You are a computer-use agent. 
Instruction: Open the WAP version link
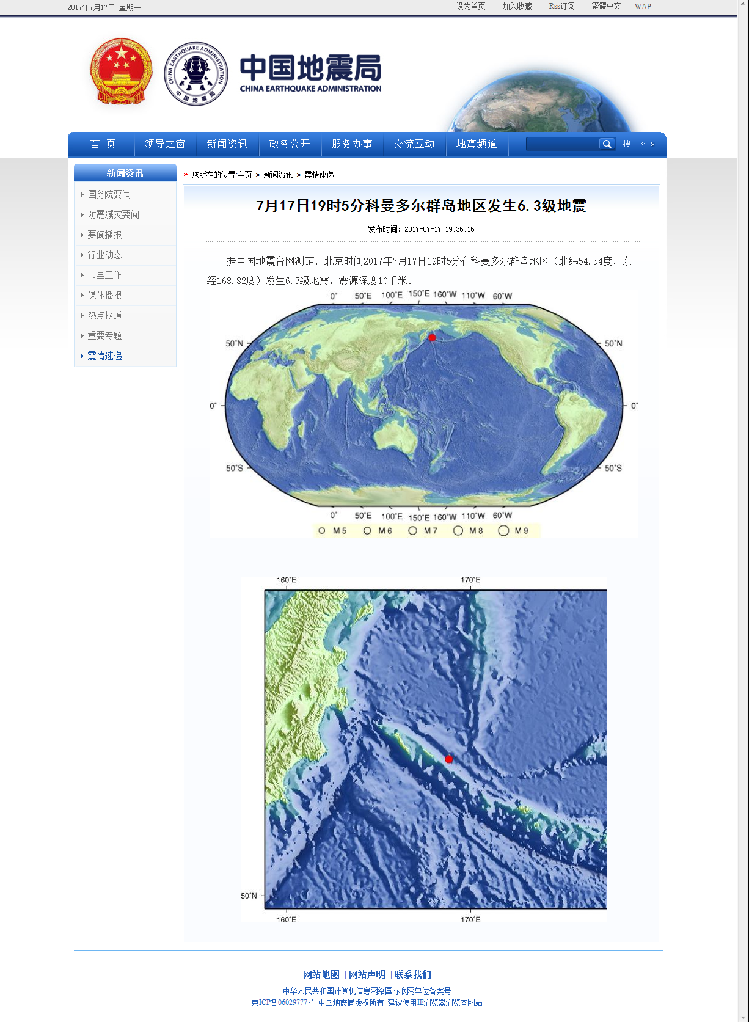click(643, 6)
